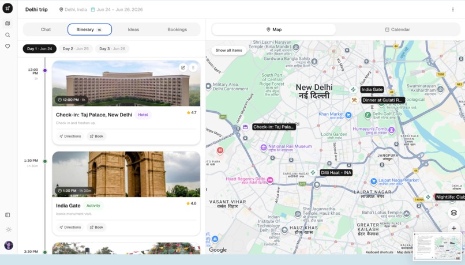The image size is (465, 265).
Task: Click the bed marker for Taj Palace check-in
Action: (245, 127)
